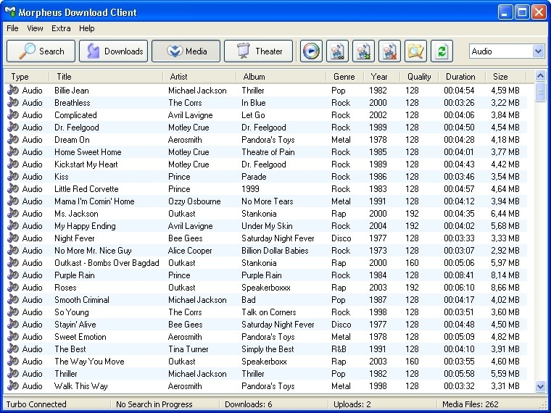Screen dimensions: 551x413
Task: Click the audio icon for Roses
Action: (x=13, y=287)
